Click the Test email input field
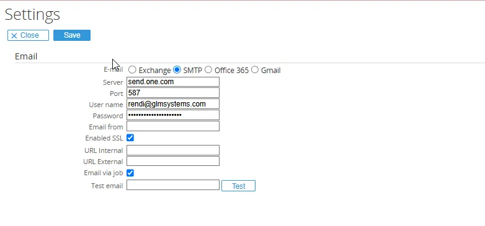 [173, 185]
